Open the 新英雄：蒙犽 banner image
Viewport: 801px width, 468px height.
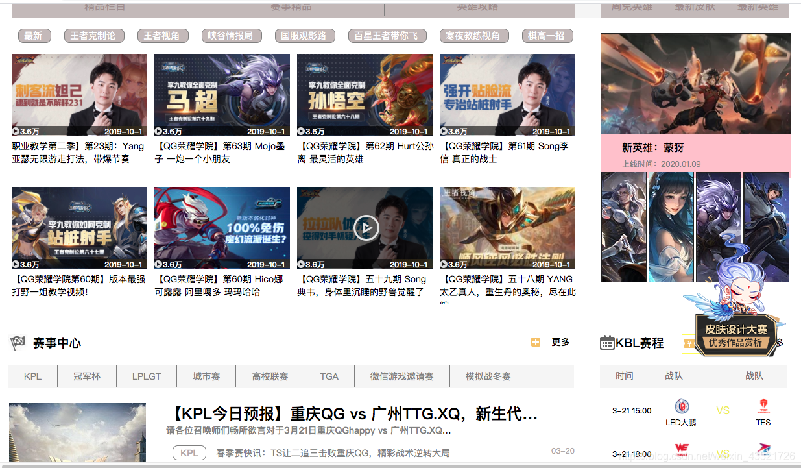(695, 84)
